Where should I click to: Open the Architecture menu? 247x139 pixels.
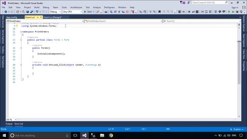(x=76, y=7)
